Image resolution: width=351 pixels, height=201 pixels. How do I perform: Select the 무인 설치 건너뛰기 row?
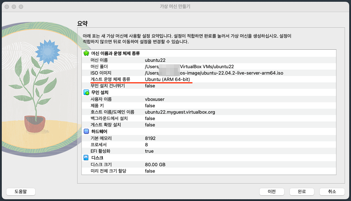209,86
